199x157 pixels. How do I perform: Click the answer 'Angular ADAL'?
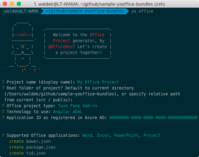pyautogui.click(x=68, y=112)
